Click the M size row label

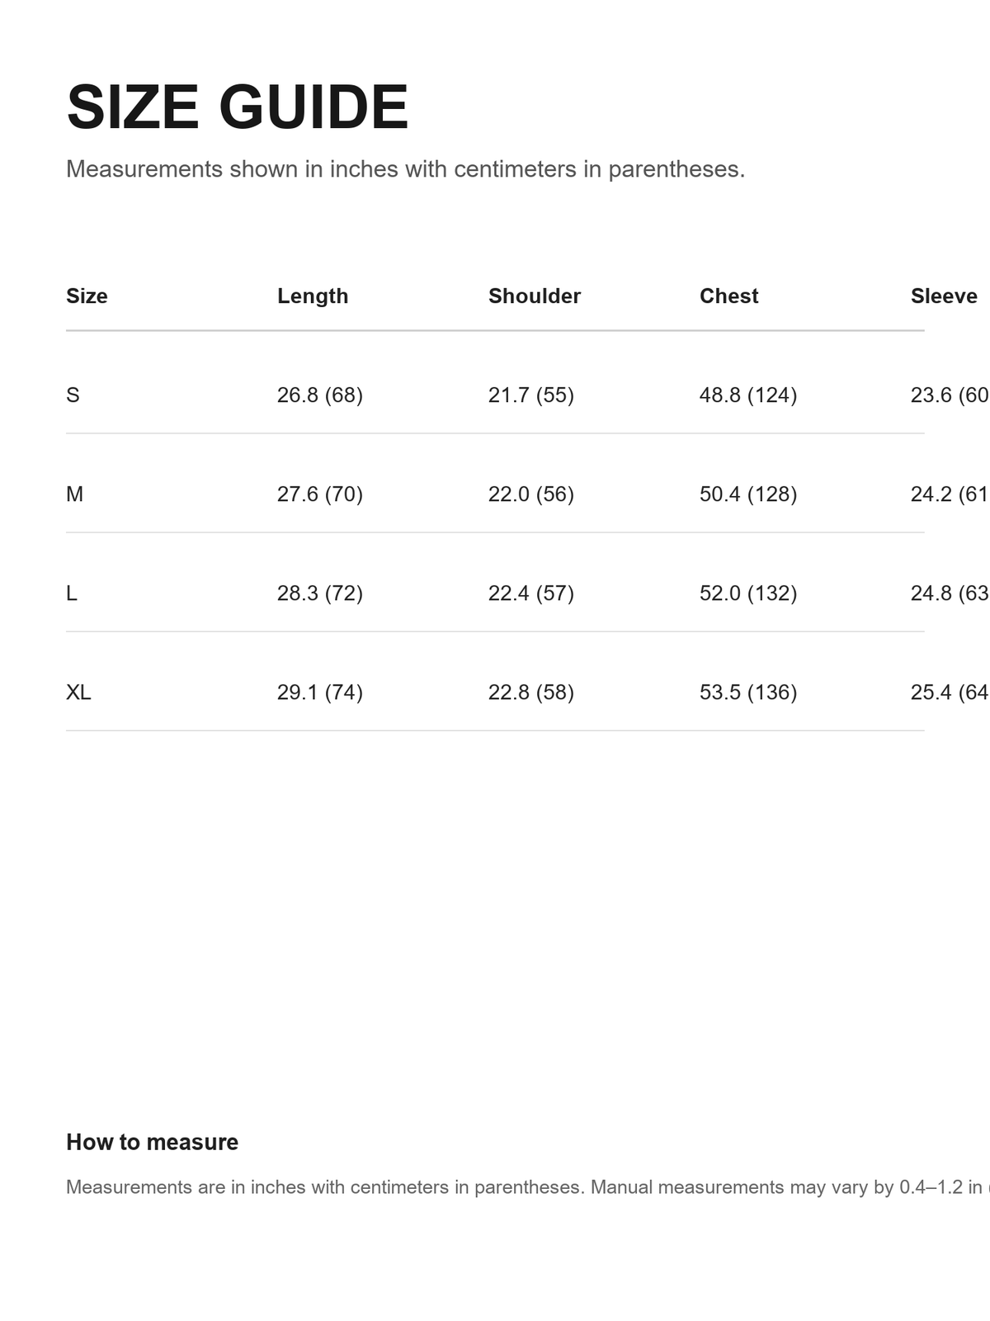click(74, 494)
